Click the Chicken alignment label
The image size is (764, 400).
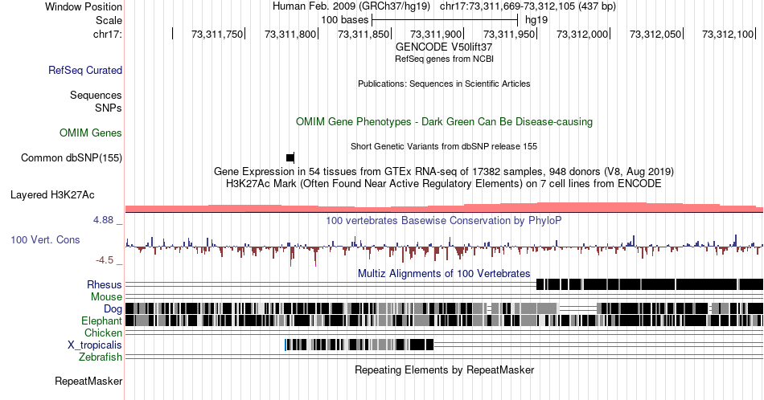pyautogui.click(x=103, y=333)
